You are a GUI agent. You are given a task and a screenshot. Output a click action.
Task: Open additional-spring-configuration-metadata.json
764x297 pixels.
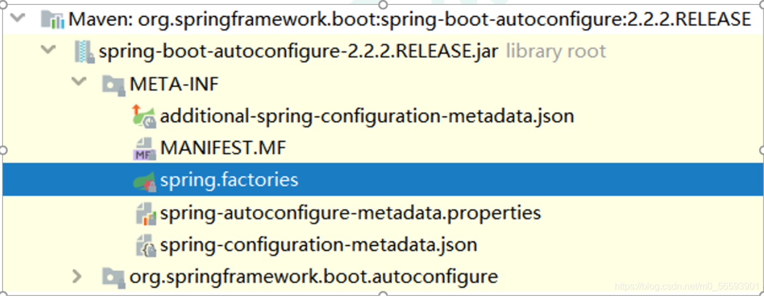click(x=367, y=116)
